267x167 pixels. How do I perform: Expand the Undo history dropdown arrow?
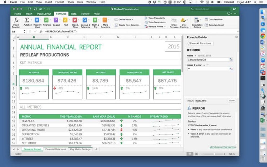[44, 9]
